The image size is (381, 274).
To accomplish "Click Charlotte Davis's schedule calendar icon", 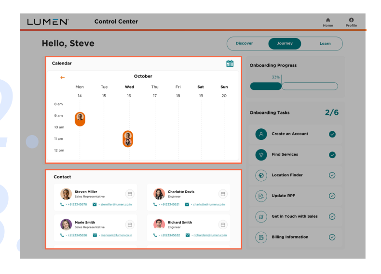I will (223, 194).
